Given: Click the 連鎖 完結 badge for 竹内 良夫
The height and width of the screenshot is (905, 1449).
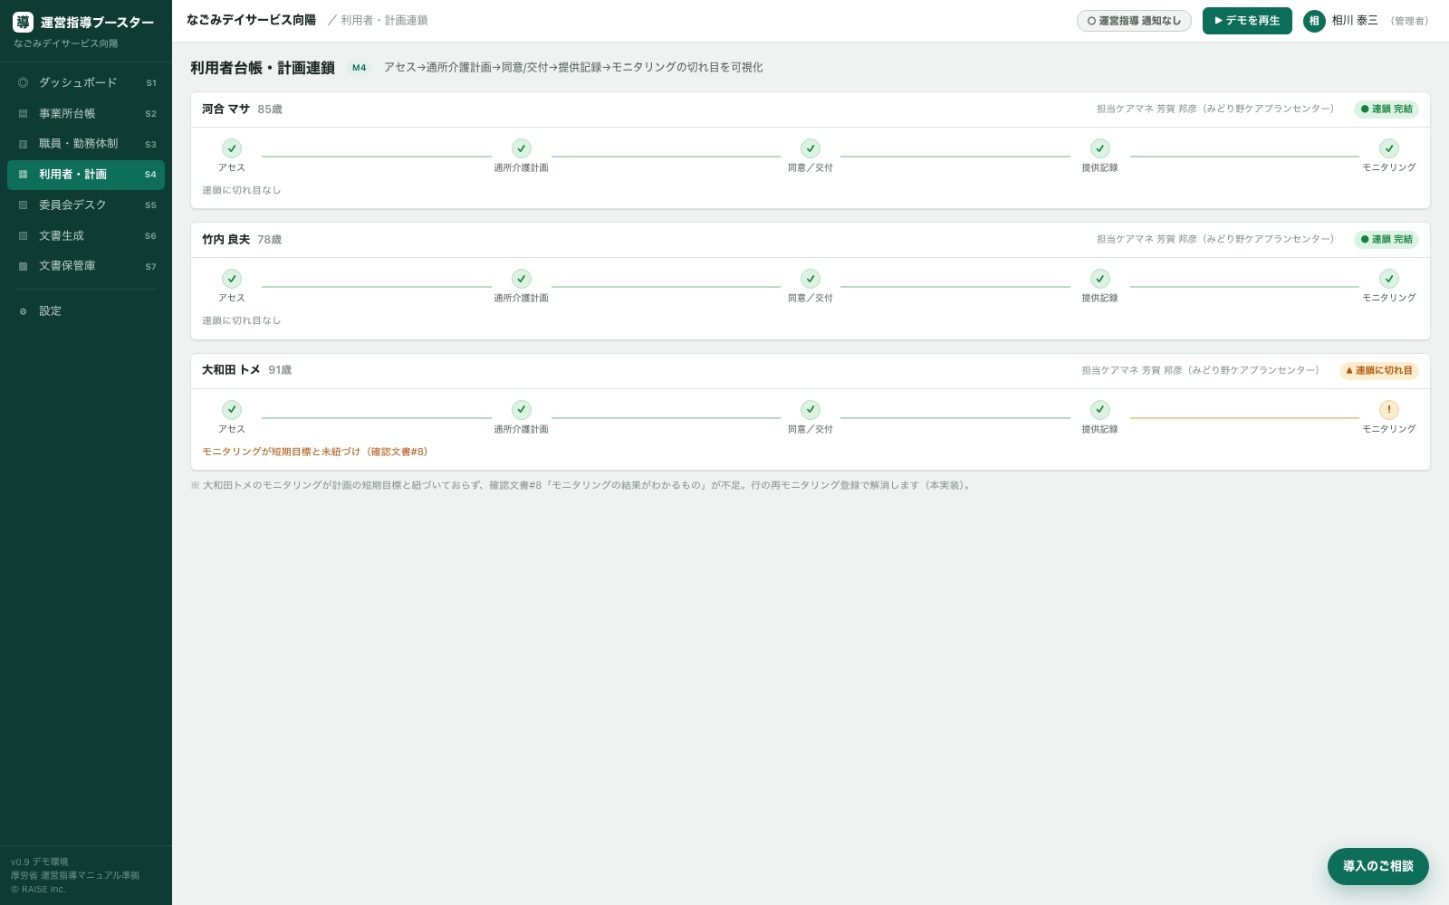Looking at the screenshot, I should [x=1387, y=240].
